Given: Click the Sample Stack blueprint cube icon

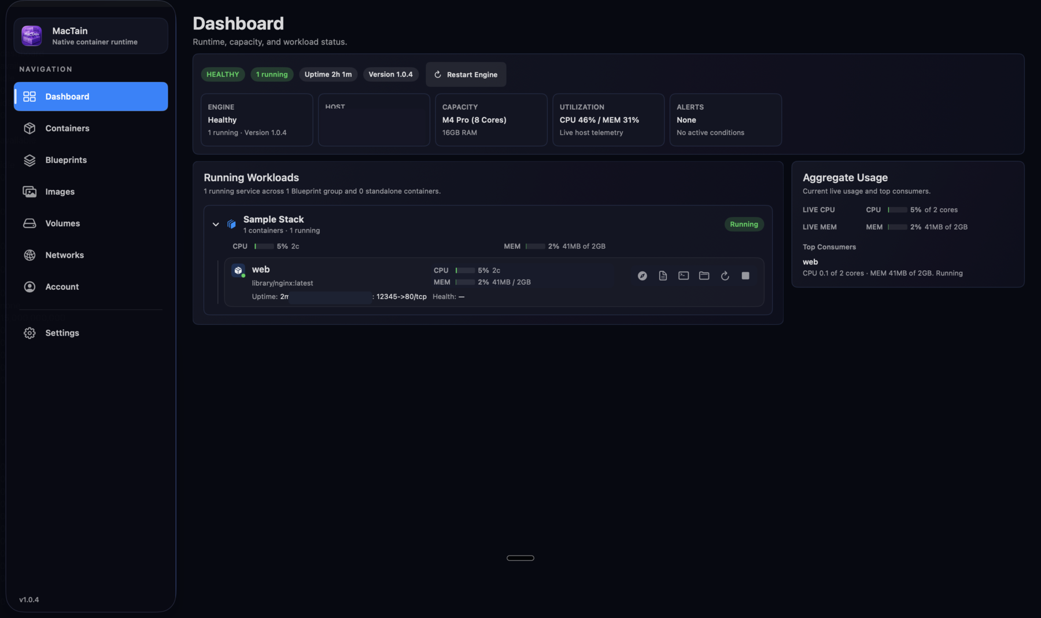Looking at the screenshot, I should coord(231,224).
